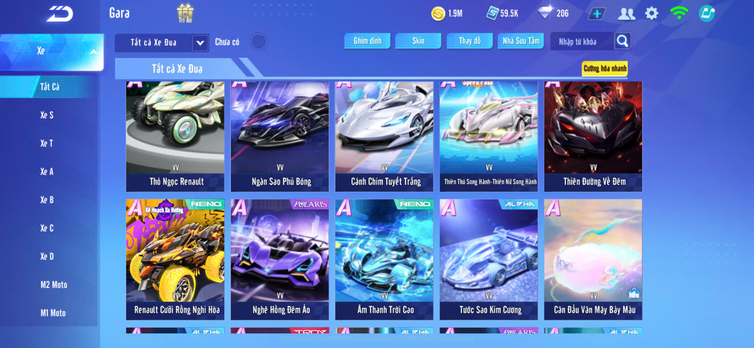Image resolution: width=754 pixels, height=348 pixels.
Task: Select the Thỏ Ngọc Renault car card
Action: (175, 136)
